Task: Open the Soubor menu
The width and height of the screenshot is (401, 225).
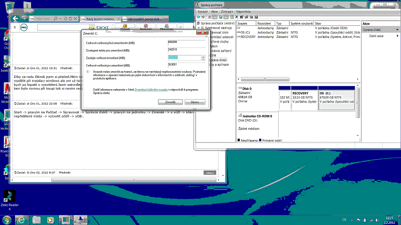Action: click(x=203, y=12)
